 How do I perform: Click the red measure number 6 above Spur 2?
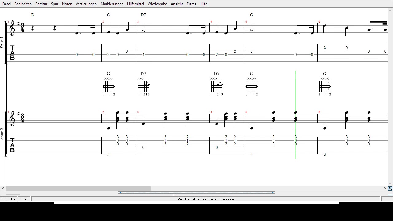[x=319, y=112]
